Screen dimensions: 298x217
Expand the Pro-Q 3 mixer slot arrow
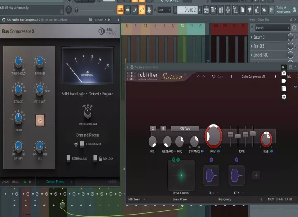click(x=252, y=46)
